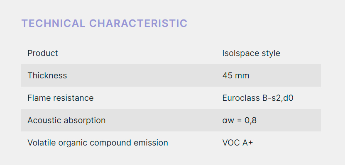Click the 'mm' unit in thickness row

[242, 76]
